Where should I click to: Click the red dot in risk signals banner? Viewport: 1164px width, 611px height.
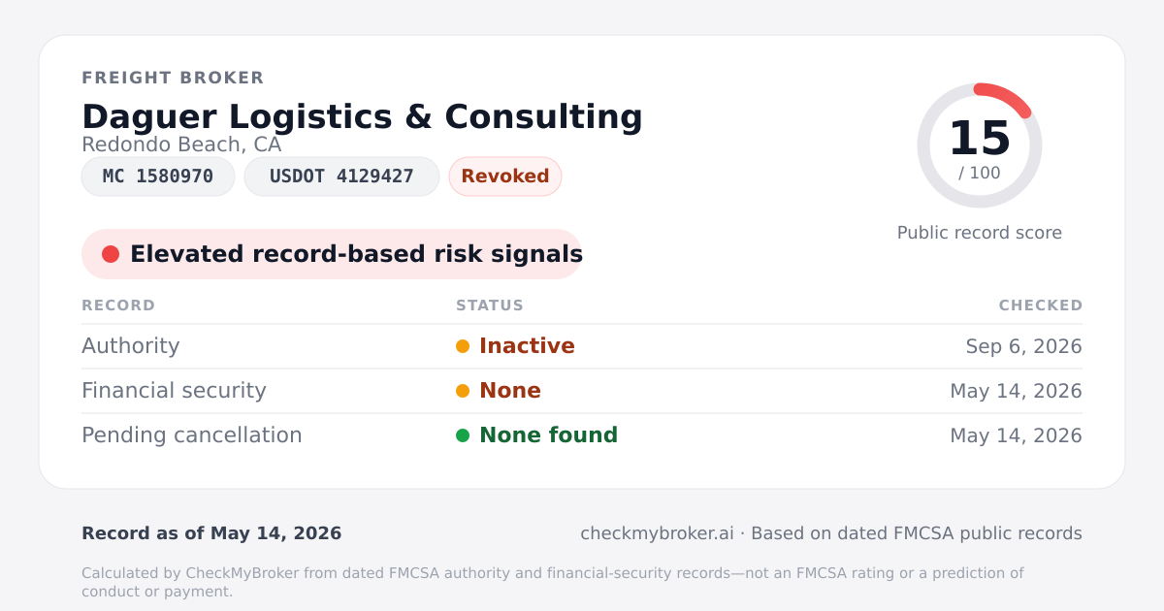111,254
